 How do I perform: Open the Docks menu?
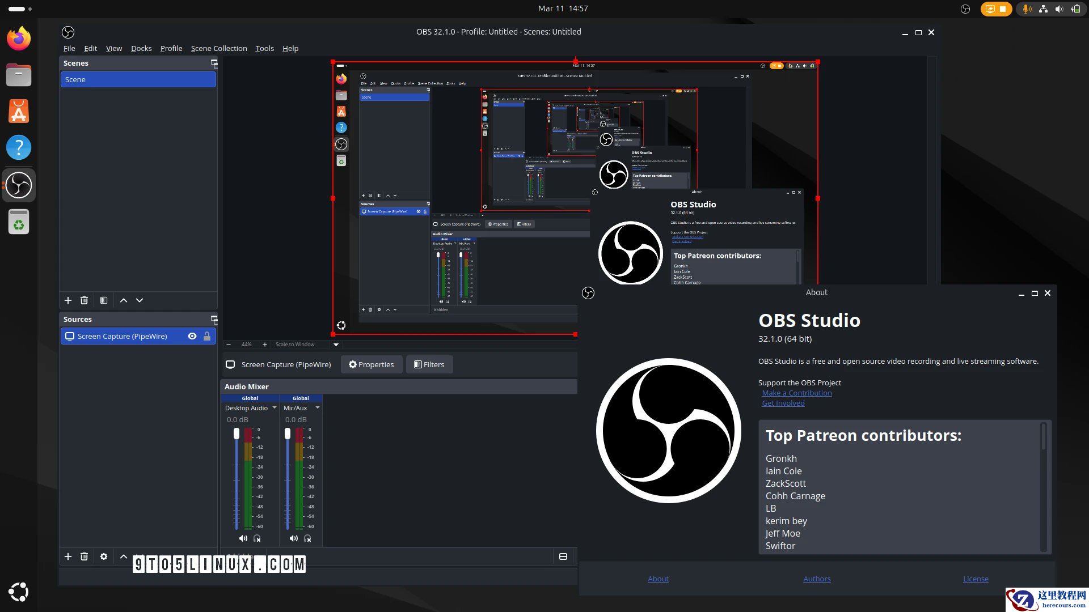(141, 48)
